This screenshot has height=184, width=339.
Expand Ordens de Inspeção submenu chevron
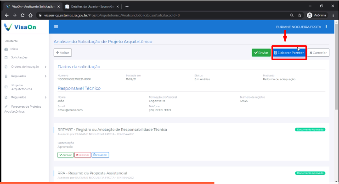45,67
